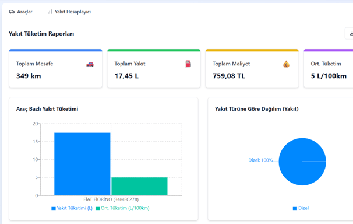Click the green Ort. Tüketim bar
This screenshot has height=224, width=353.
point(139,186)
